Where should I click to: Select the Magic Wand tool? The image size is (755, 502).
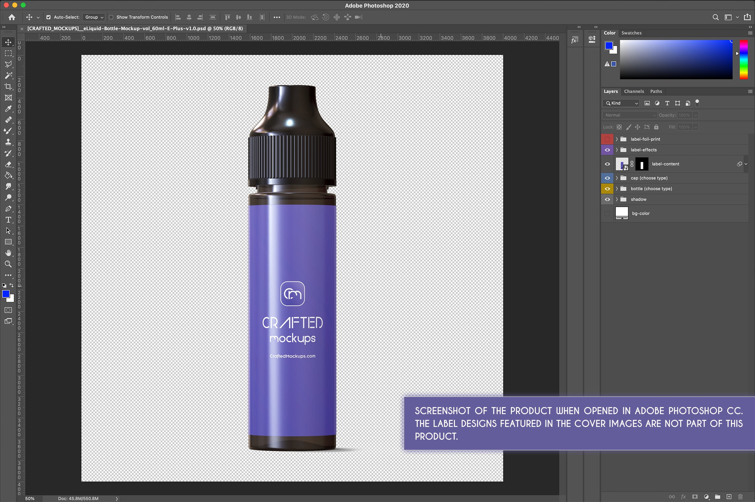[x=8, y=75]
